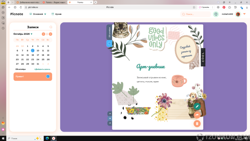Expand the Октябрь 2025 month dropdown
Screen dimensions: 250x141
point(23,34)
